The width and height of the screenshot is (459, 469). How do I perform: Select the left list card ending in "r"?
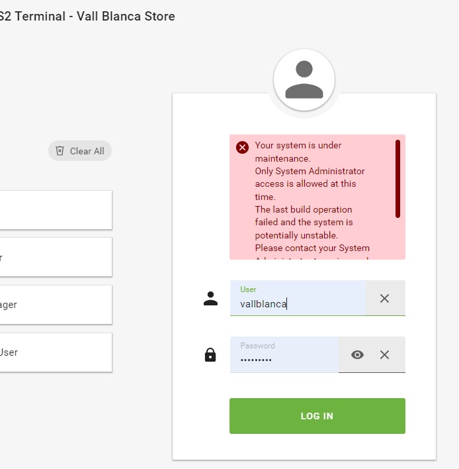tap(56, 257)
